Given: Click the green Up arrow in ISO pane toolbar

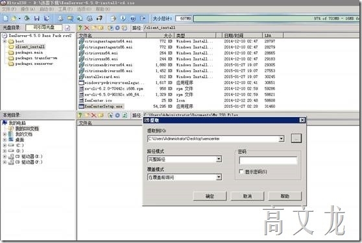Looking at the screenshot, I should 80,28.
